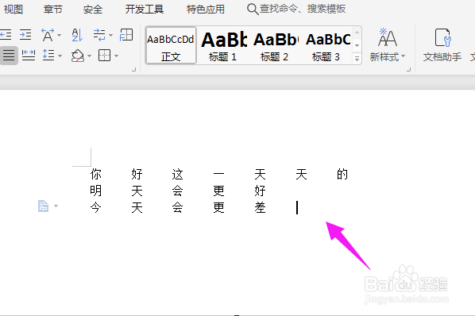Click the character 今 in third line
Viewport: 475px width, 316px height.
(96, 207)
